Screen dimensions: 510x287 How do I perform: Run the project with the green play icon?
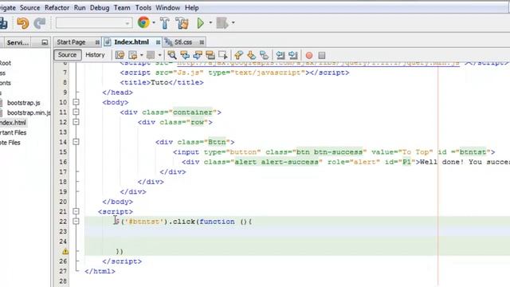tap(200, 23)
